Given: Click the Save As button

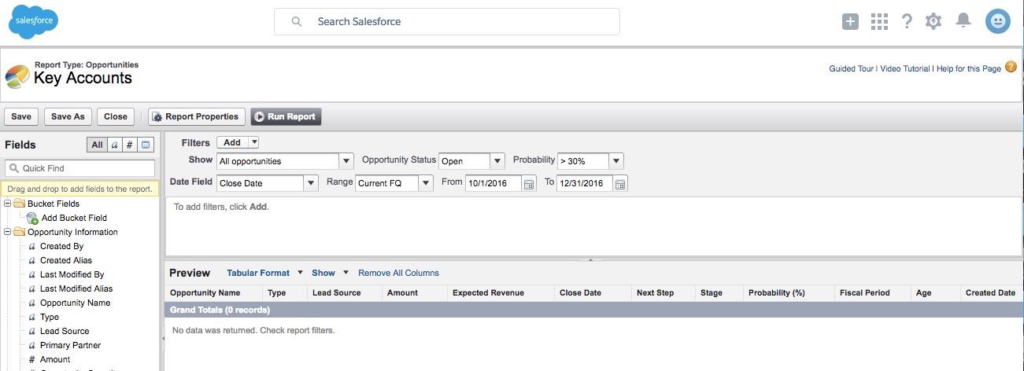Looking at the screenshot, I should click(68, 116).
